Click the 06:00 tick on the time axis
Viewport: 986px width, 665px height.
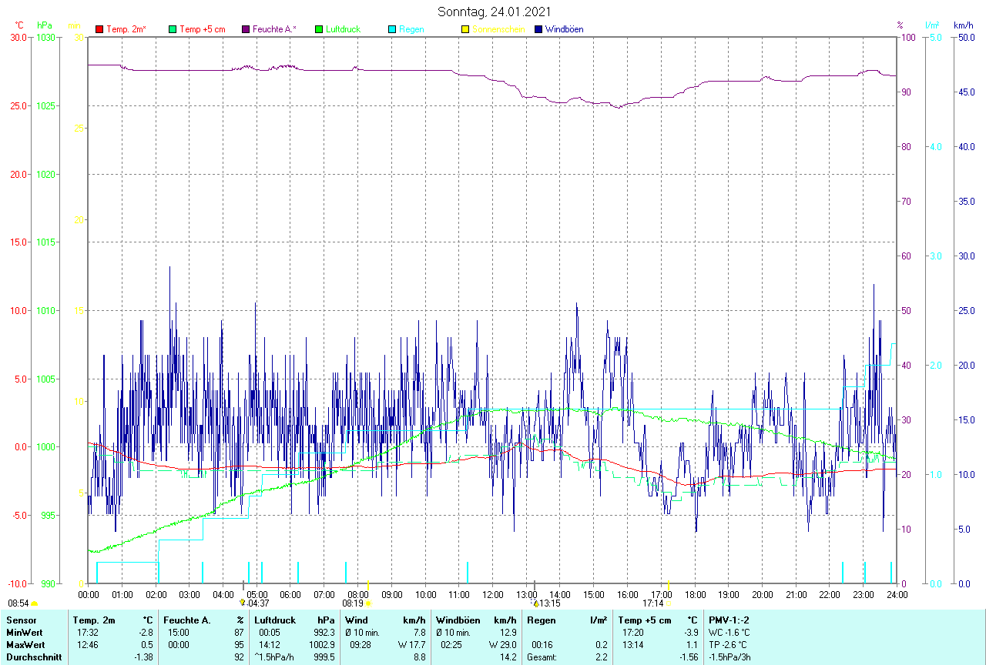[290, 594]
